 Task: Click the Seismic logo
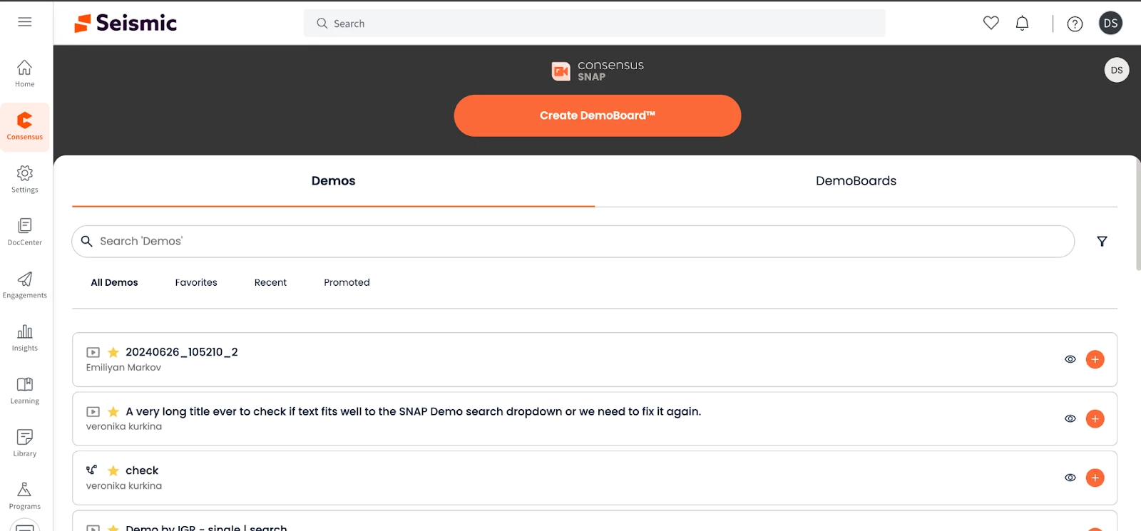[126, 24]
